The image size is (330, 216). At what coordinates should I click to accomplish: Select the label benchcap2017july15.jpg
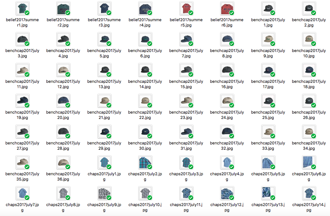186,84
